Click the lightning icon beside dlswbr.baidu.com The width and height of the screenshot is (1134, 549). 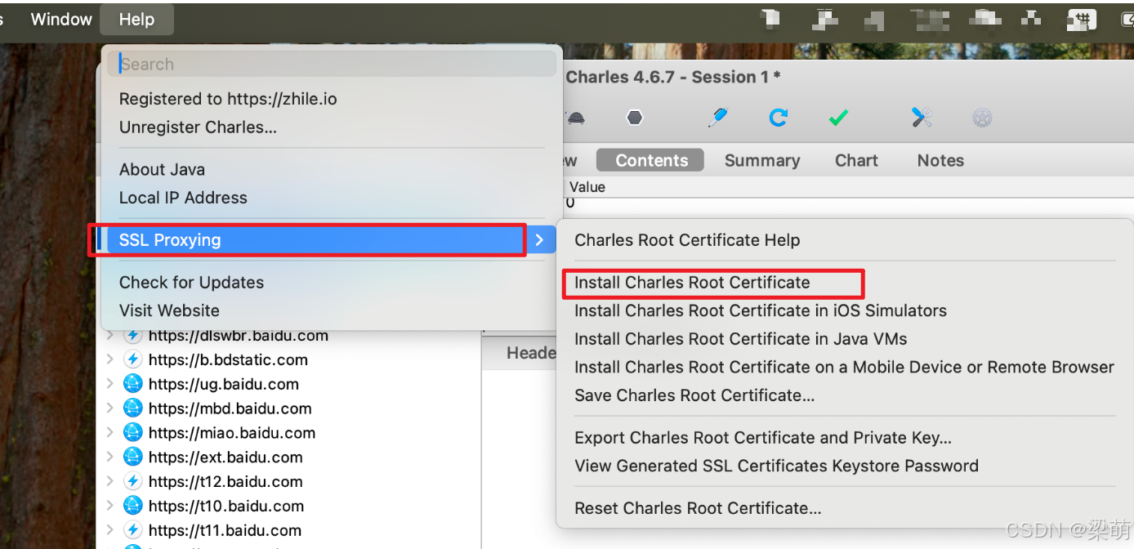tap(132, 335)
